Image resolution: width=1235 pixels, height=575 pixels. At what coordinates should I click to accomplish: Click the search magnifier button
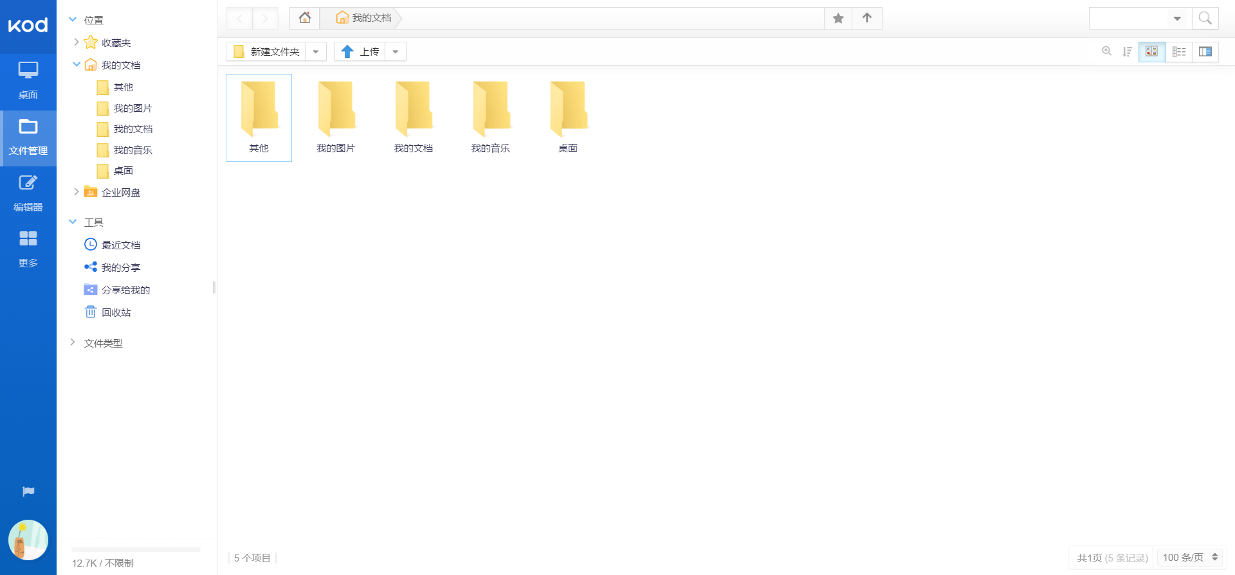pos(1205,18)
